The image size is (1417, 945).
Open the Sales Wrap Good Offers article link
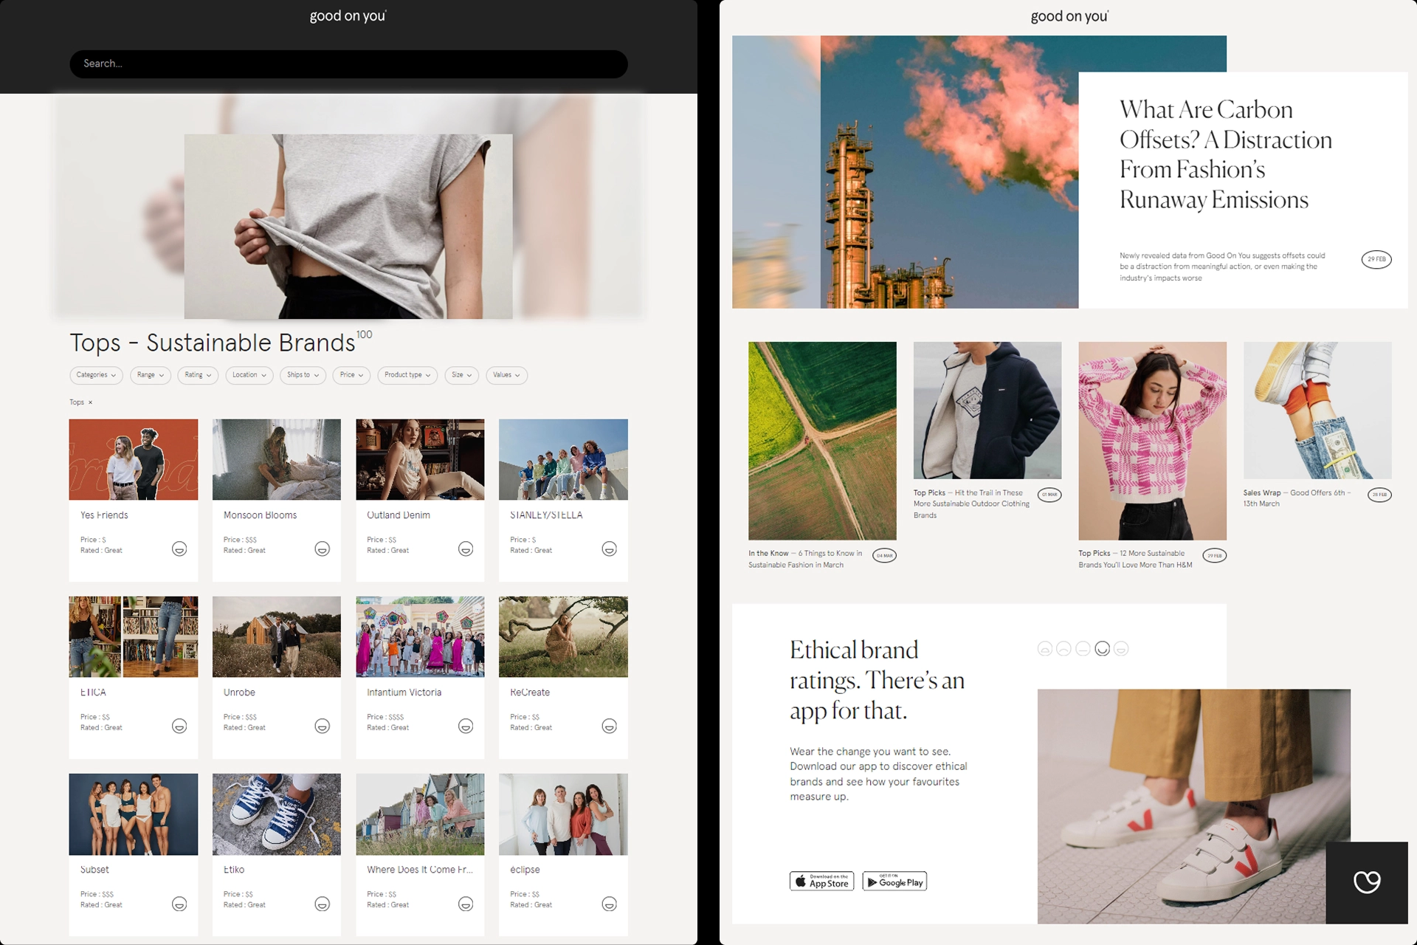1297,498
